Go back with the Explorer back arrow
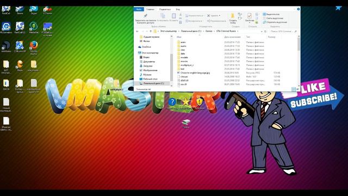 click(x=138, y=32)
